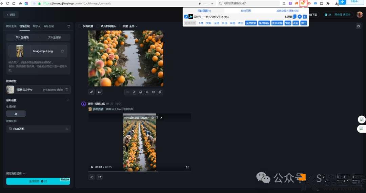
Task: Switch to 图片生成 tab
Action: click(11, 26)
